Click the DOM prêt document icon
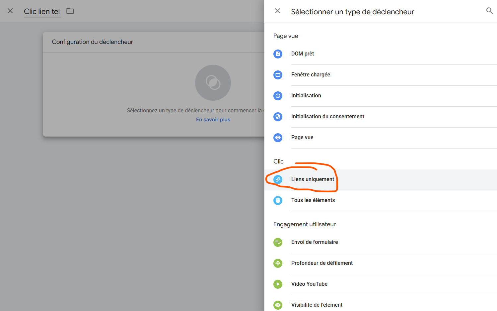497x311 pixels. 278,54
